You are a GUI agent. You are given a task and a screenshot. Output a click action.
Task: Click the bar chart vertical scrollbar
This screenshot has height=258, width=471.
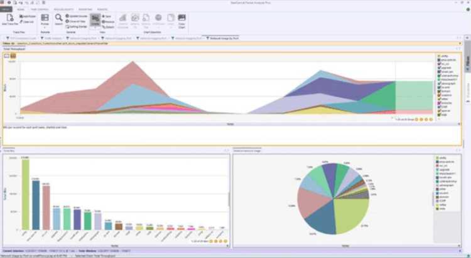[229, 199]
